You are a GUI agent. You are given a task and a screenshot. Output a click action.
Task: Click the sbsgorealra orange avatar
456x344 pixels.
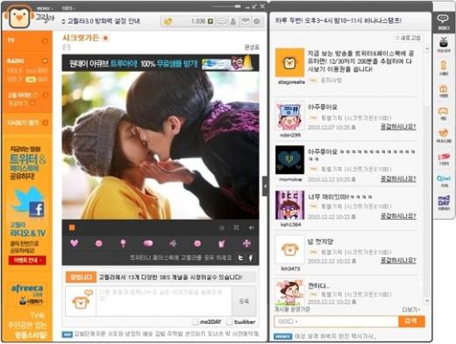(289, 63)
